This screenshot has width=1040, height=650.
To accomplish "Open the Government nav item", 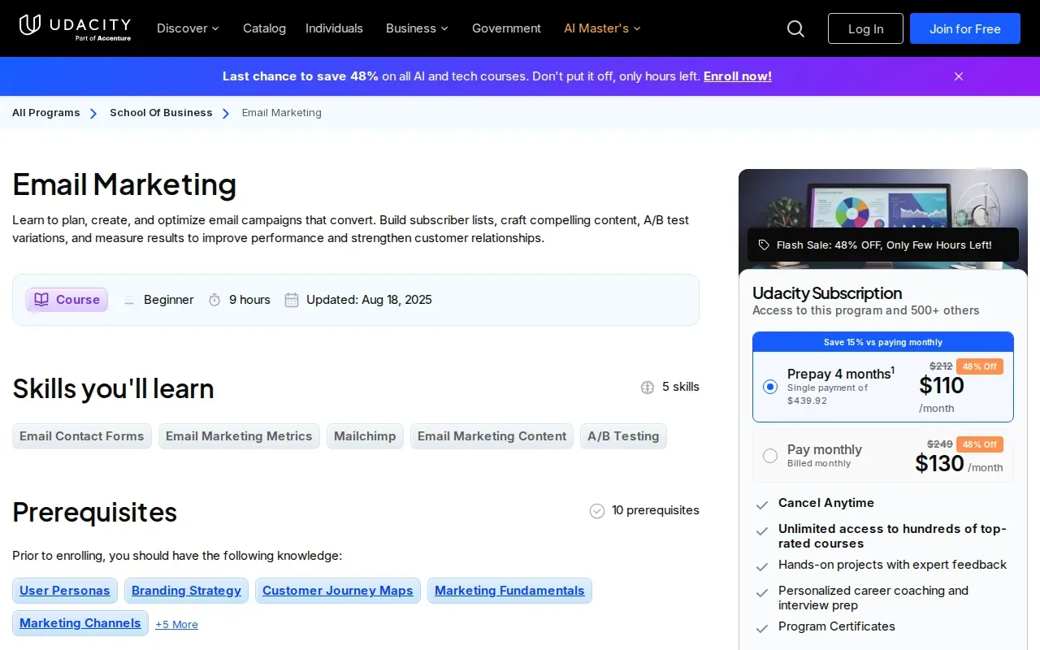I will pyautogui.click(x=506, y=28).
